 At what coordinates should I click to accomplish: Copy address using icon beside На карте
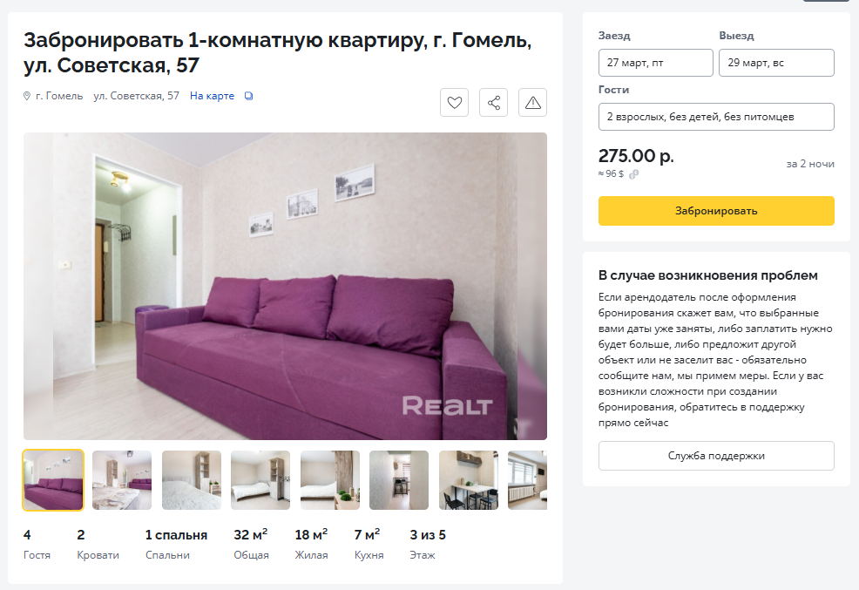pos(248,96)
